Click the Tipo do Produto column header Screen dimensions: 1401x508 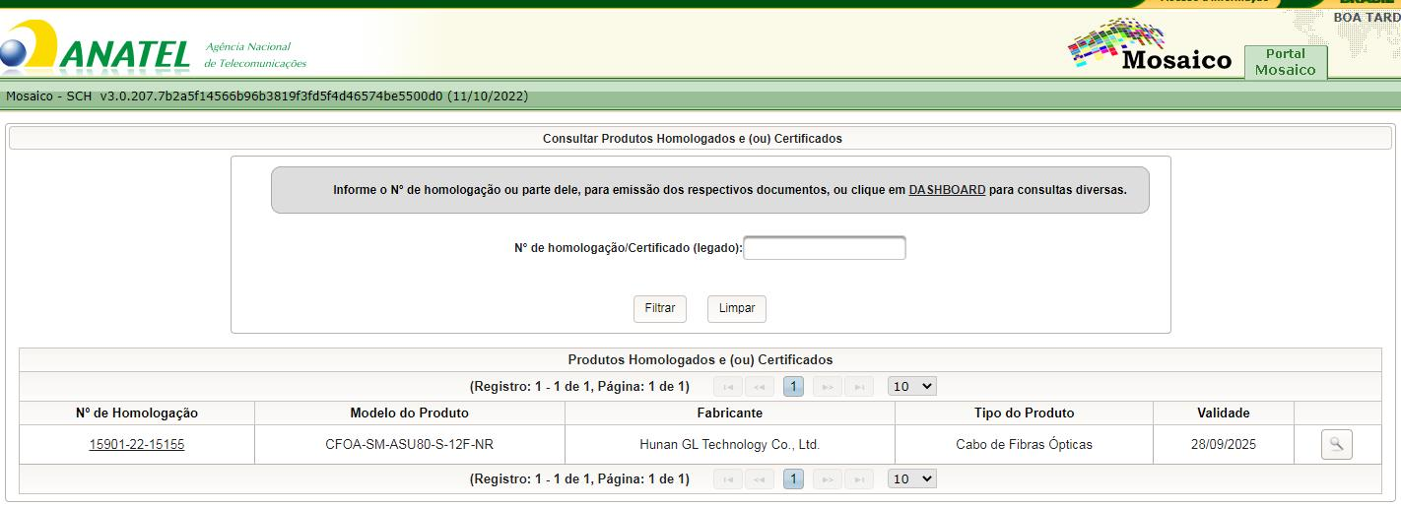tap(1024, 413)
